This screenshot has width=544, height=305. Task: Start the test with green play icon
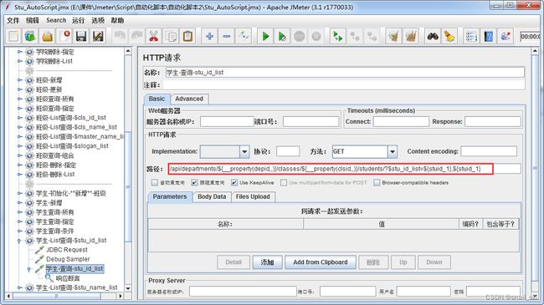coord(265,36)
